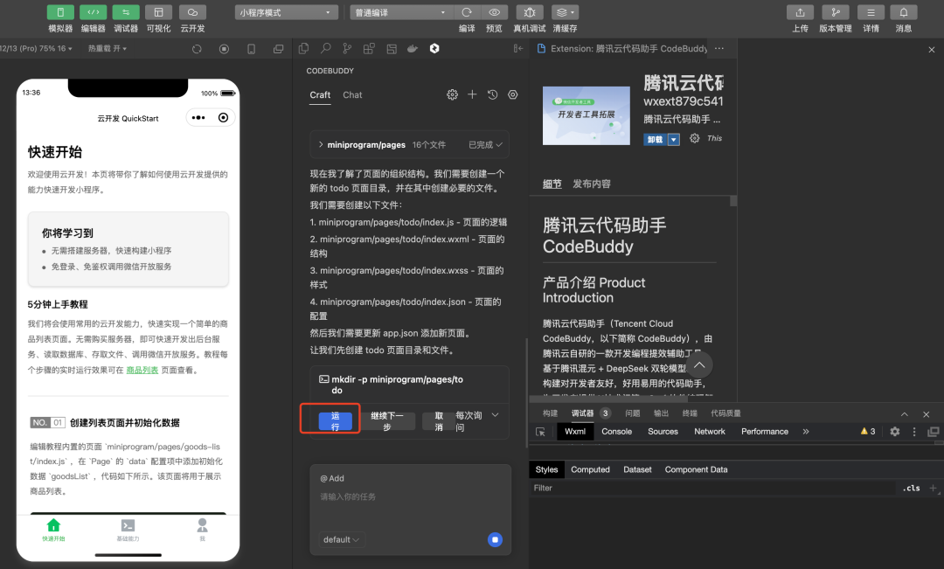Click the scroll-to-top arrow button
The image size is (944, 569).
click(699, 364)
